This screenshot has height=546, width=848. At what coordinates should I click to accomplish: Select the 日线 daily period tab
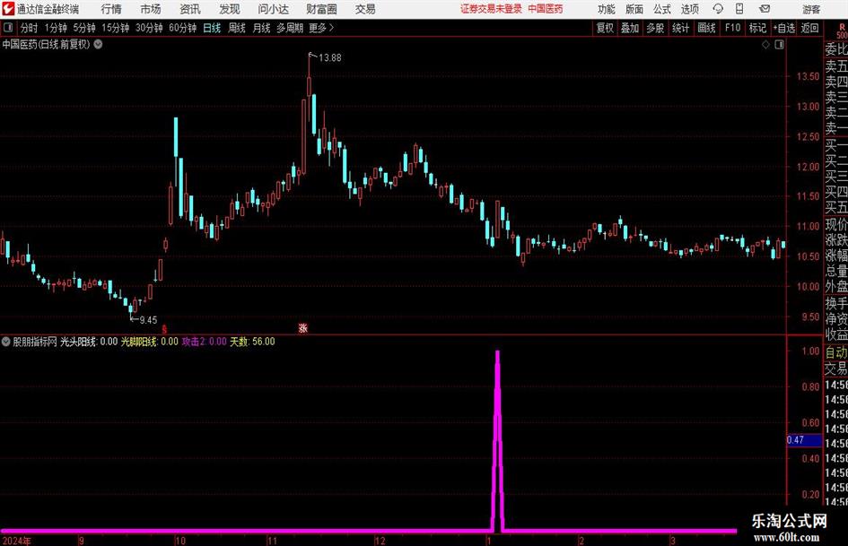click(x=212, y=28)
